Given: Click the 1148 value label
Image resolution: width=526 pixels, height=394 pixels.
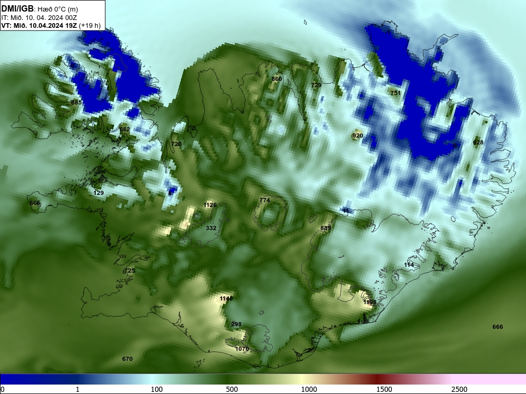Looking at the screenshot, I should [226, 298].
